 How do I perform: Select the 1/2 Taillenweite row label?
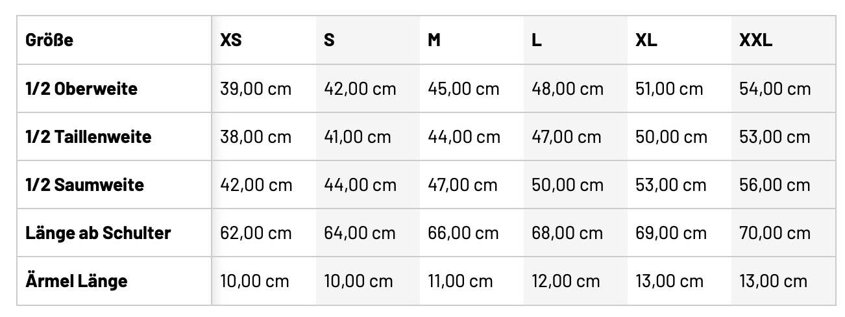point(88,137)
